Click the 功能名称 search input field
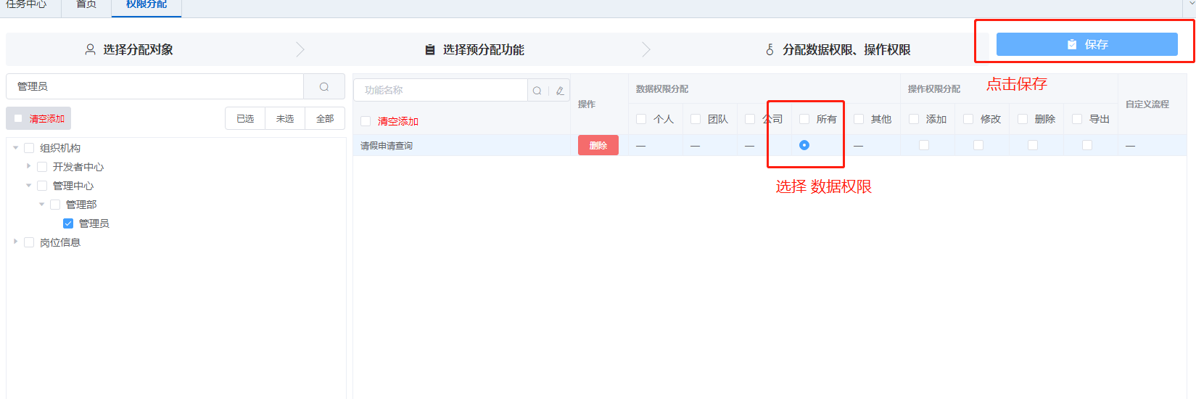 pyautogui.click(x=441, y=90)
